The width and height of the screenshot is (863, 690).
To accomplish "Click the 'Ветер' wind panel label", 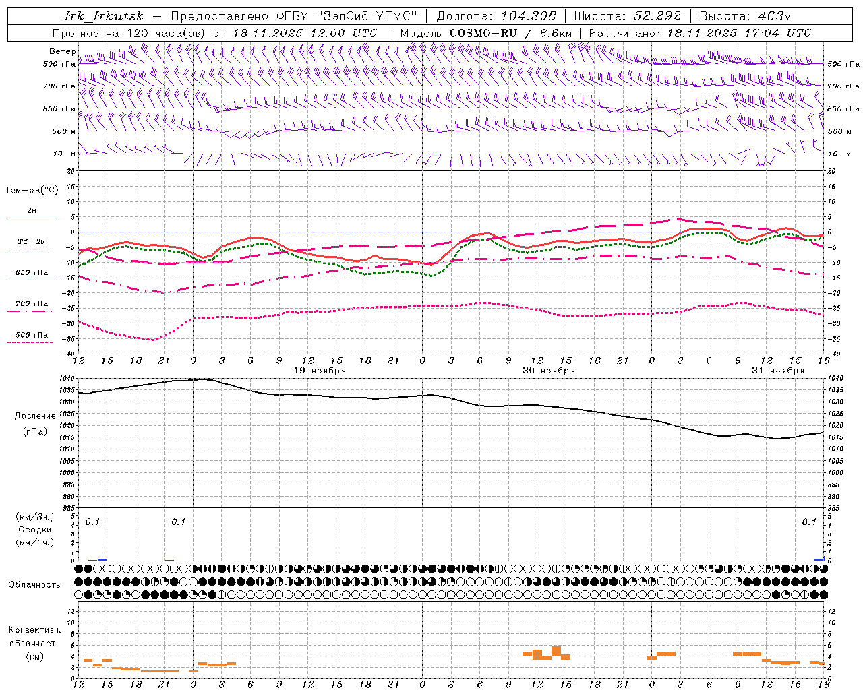I will coord(63,51).
